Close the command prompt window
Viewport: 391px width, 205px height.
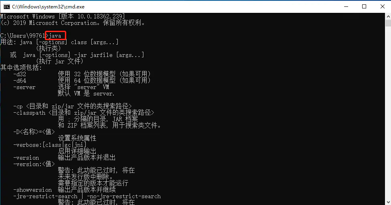pyautogui.click(x=382, y=6)
